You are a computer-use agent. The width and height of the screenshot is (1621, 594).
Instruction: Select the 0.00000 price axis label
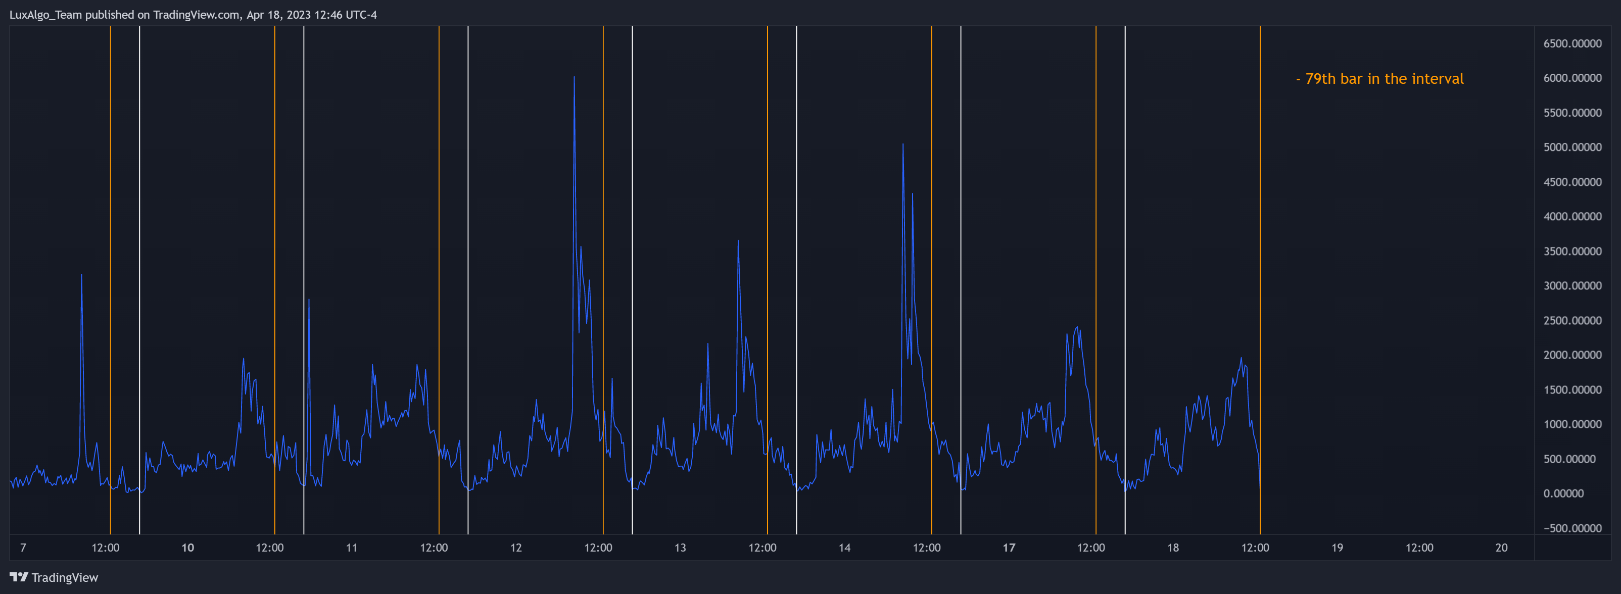(1563, 493)
